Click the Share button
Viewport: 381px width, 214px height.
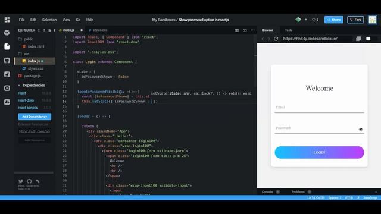pos(333,20)
